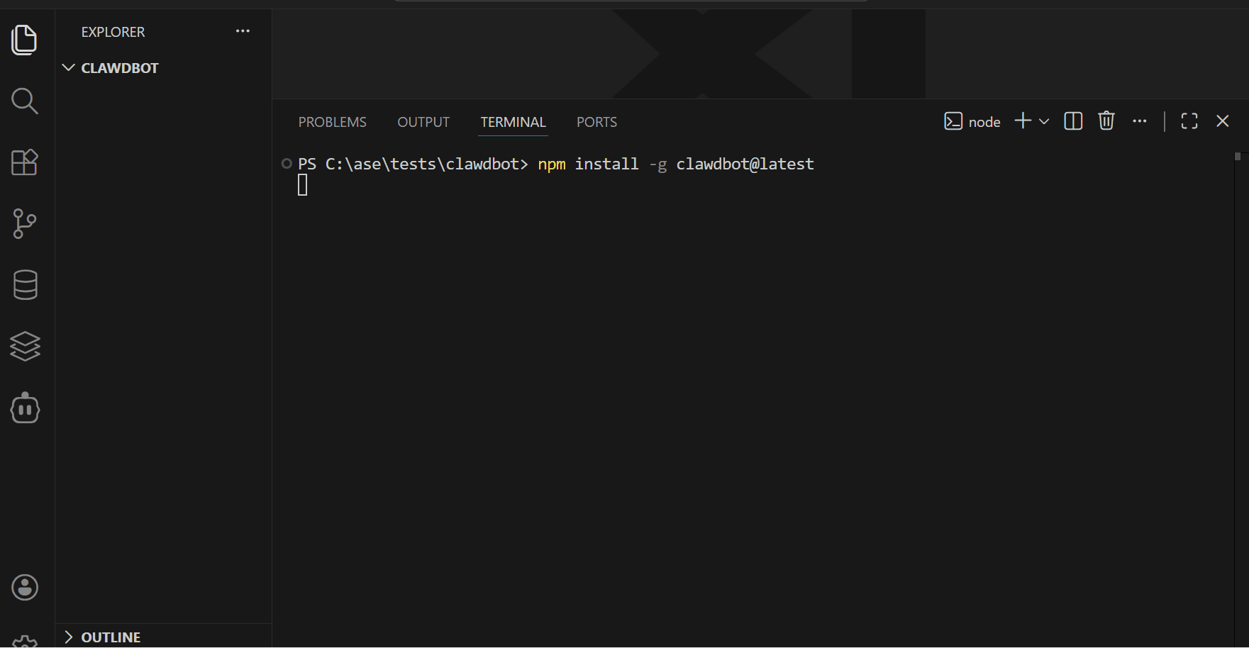Toggle maximized terminal panel size
This screenshot has width=1249, height=648.
tap(1189, 121)
